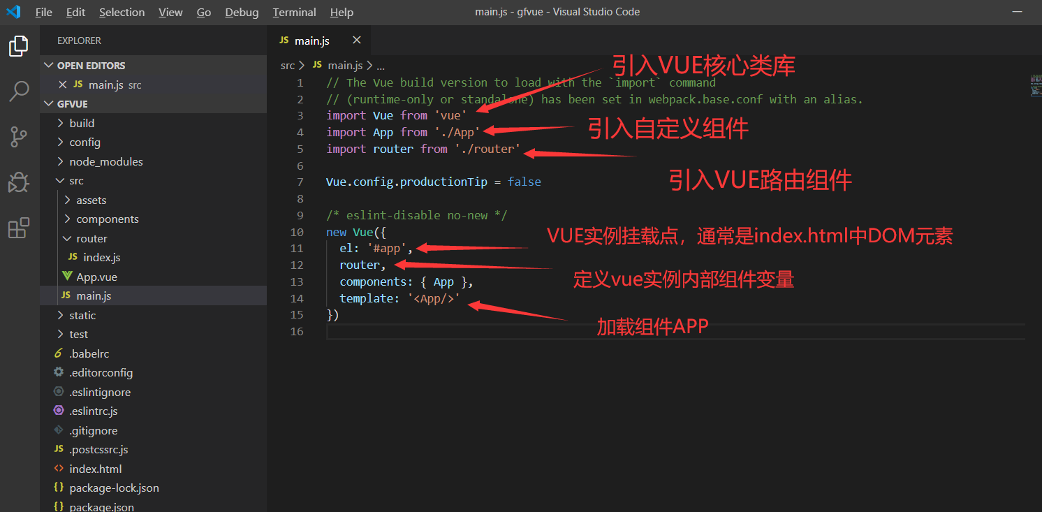This screenshot has width=1042, height=512.
Task: Expand the static folder
Action: click(x=153, y=315)
